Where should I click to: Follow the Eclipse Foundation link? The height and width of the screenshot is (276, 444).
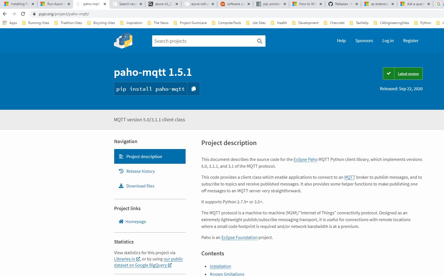[x=239, y=238]
